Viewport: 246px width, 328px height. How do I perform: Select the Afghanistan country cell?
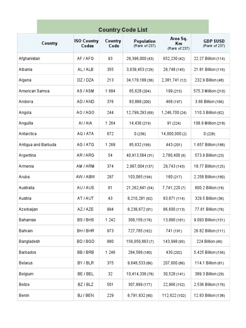click(x=29, y=59)
